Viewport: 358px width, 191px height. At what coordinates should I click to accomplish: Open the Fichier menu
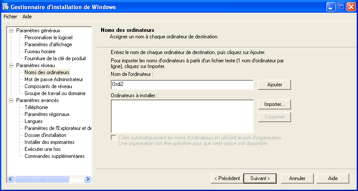pyautogui.click(x=10, y=17)
